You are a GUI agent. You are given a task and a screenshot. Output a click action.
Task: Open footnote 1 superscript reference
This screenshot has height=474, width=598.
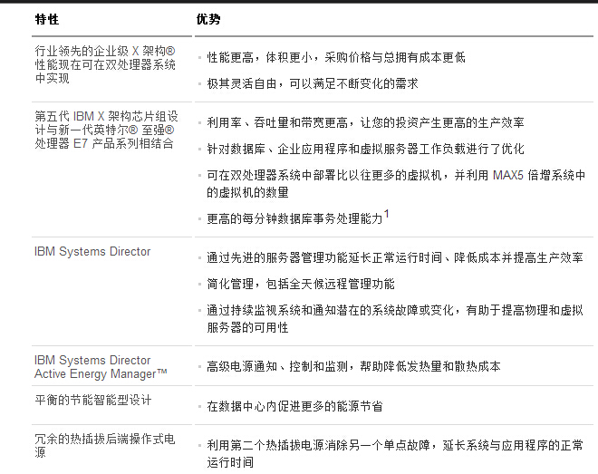tap(386, 214)
